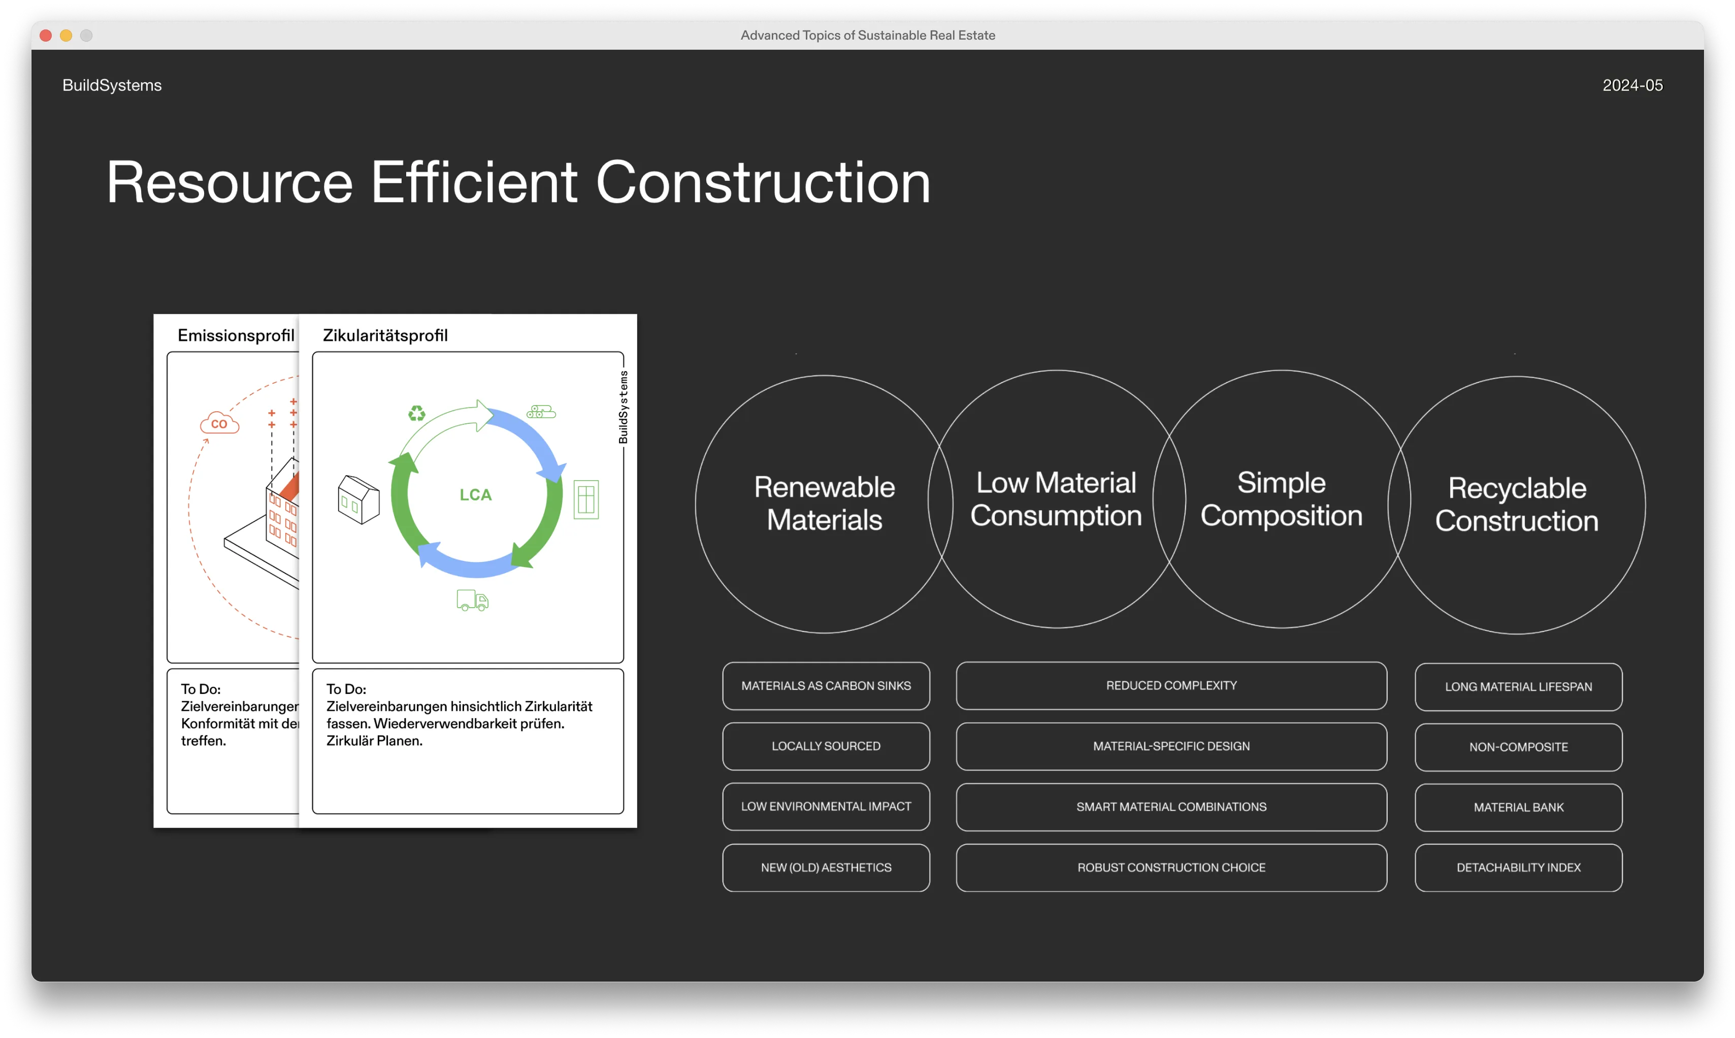Viewport: 1735px width, 1038px height.
Task: Select the Recyclable Construction circle
Action: pyautogui.click(x=1517, y=505)
